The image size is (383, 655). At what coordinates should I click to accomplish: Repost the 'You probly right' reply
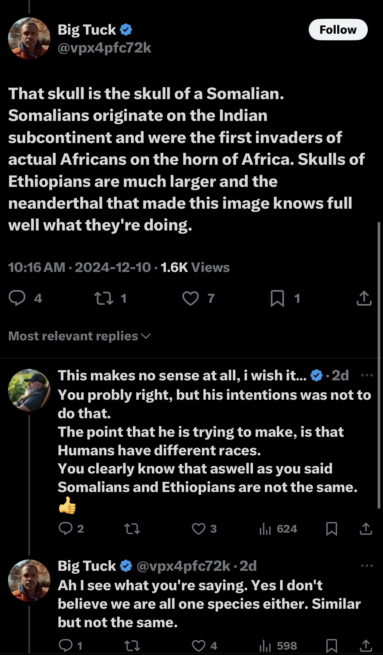(x=132, y=529)
